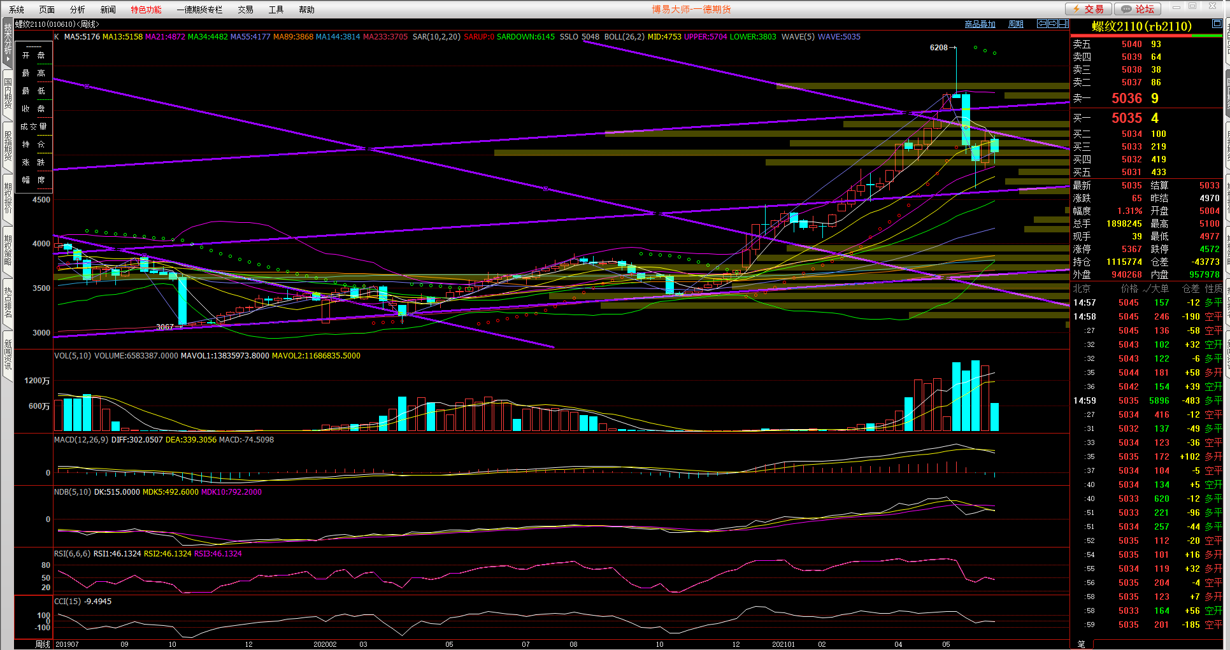1230x650 pixels.
Task: Expand the 技术分析 sidebar tab arrow
Action: point(8,59)
